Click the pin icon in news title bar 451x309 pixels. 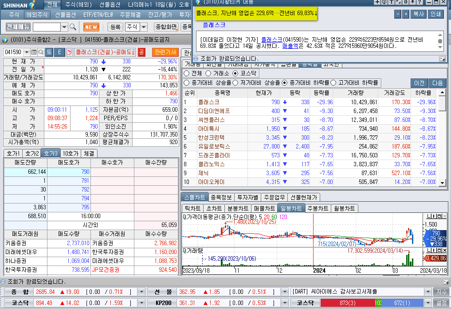[x=412, y=2]
